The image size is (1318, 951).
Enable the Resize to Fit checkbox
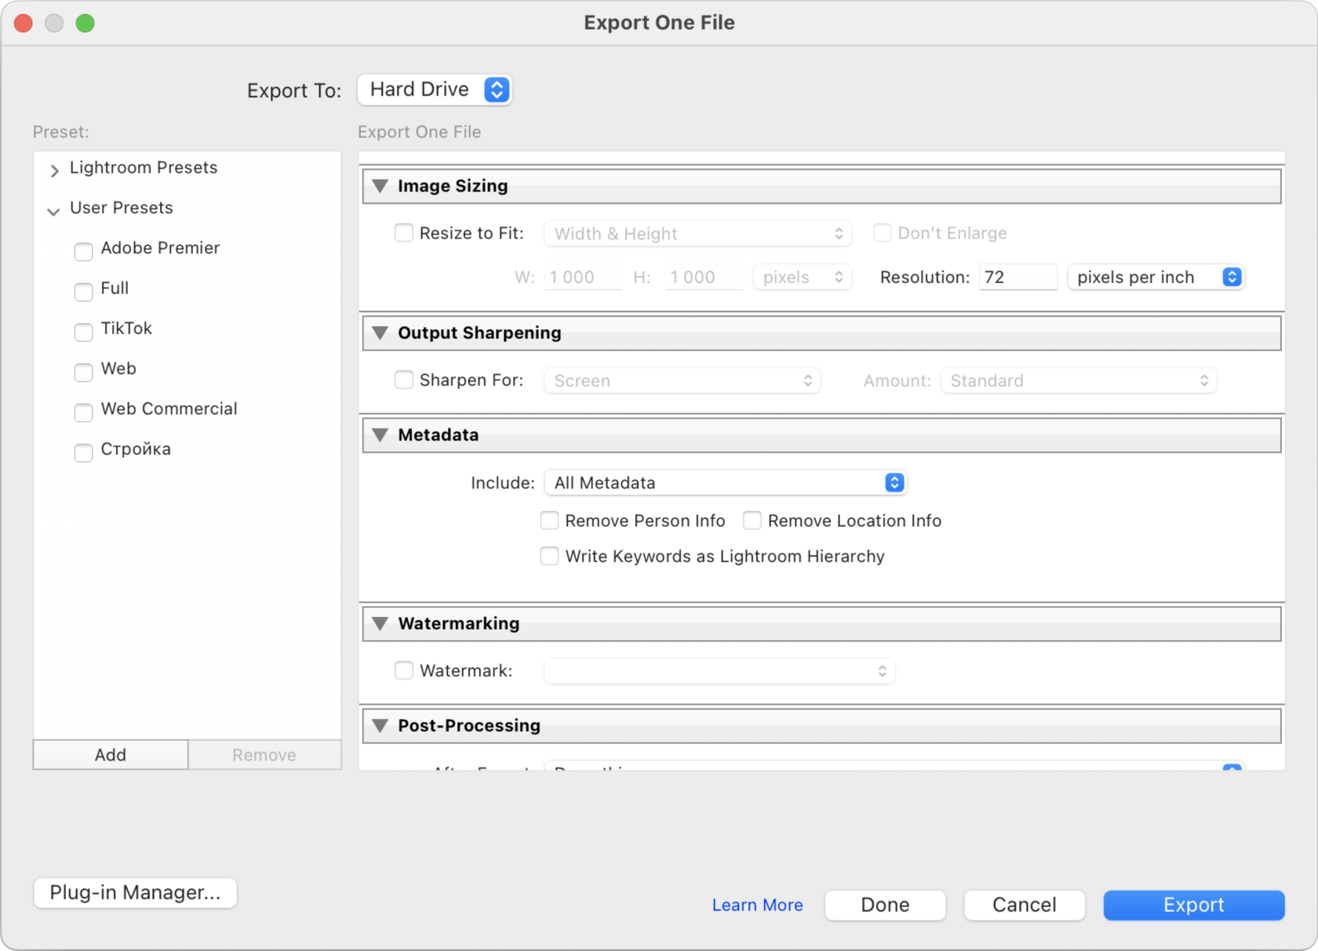[404, 233]
